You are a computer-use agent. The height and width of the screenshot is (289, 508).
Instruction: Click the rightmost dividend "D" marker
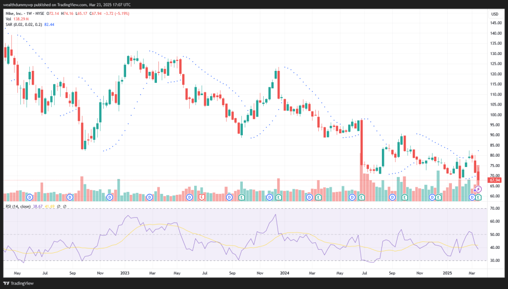pyautogui.click(x=472, y=197)
